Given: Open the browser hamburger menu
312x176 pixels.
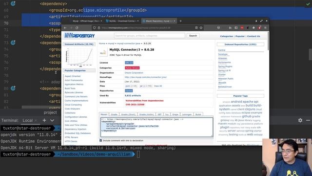Looking at the screenshot, I should [265, 28].
